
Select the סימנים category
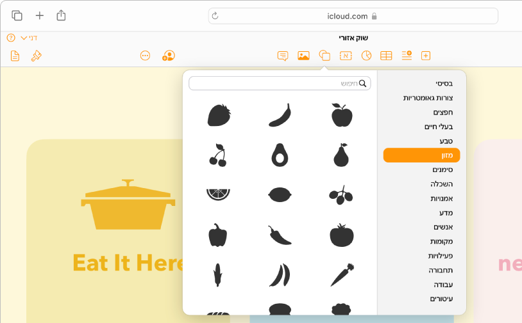[442, 169]
